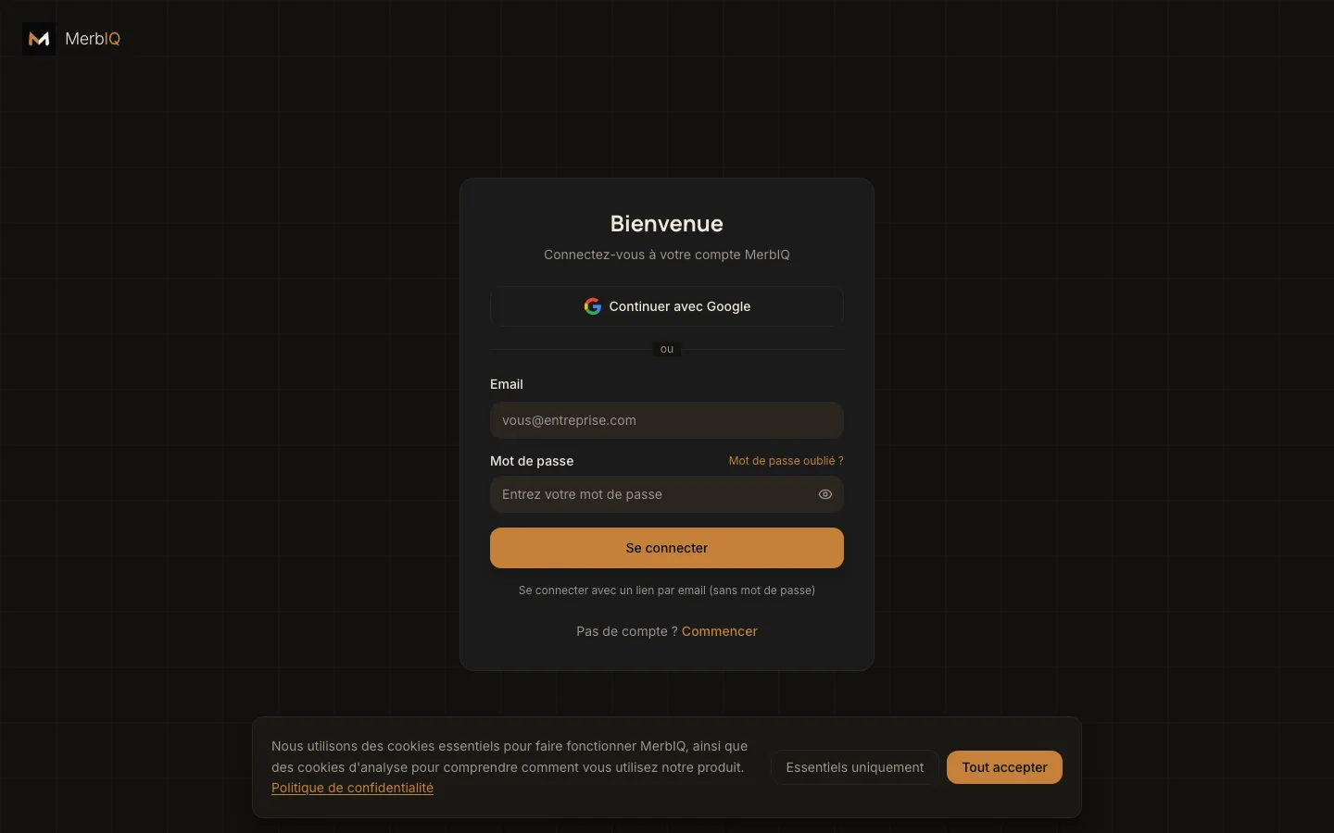Screen dimensions: 1334x833
Task: Click the 'Pas de compte ?' text
Action: pyautogui.click(x=627, y=631)
